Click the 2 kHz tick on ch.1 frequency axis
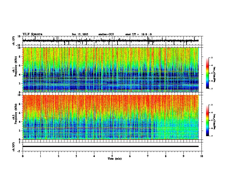Image resolution: width=227 pixels, height=175 pixels. click(x=20, y=83)
